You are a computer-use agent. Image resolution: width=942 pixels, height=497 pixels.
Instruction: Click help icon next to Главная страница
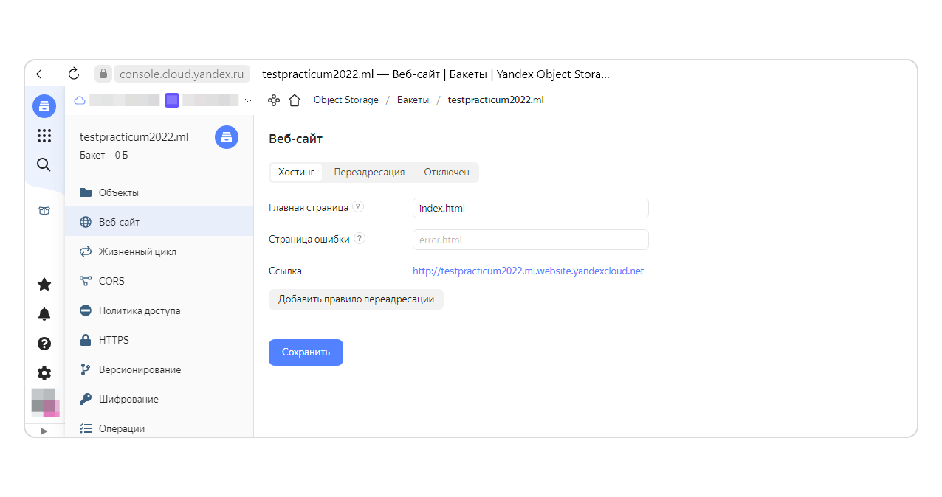coord(358,207)
